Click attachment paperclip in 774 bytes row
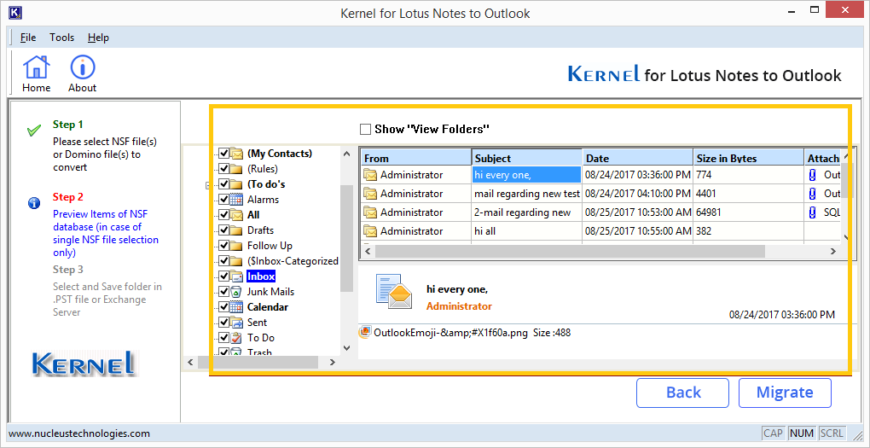Image resolution: width=870 pixels, height=448 pixels. click(813, 175)
